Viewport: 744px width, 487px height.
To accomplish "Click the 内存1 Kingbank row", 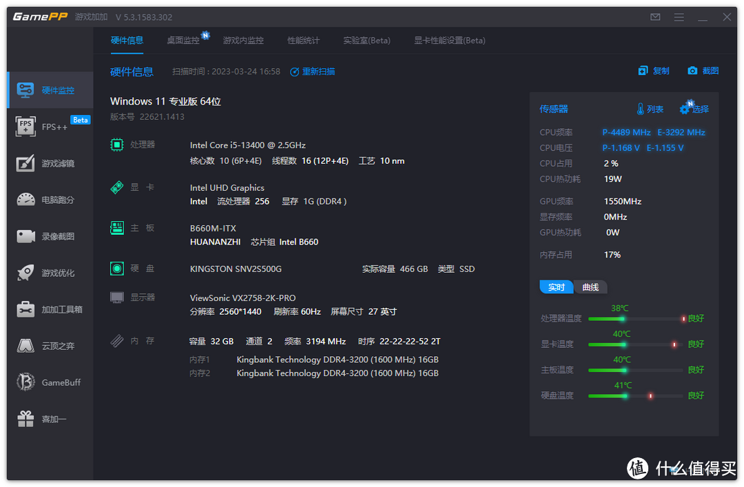I will (x=314, y=360).
